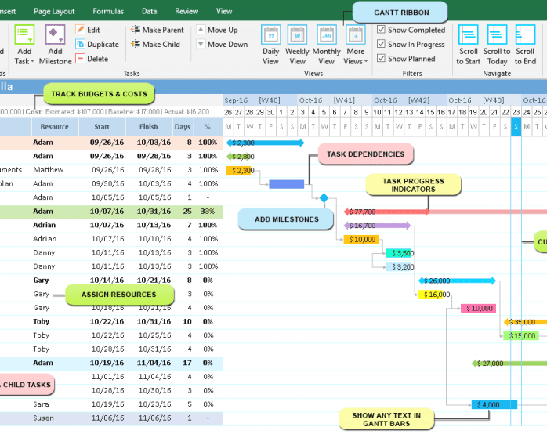
Task: Toggle the Show In Progress checkbox
Action: 381,44
